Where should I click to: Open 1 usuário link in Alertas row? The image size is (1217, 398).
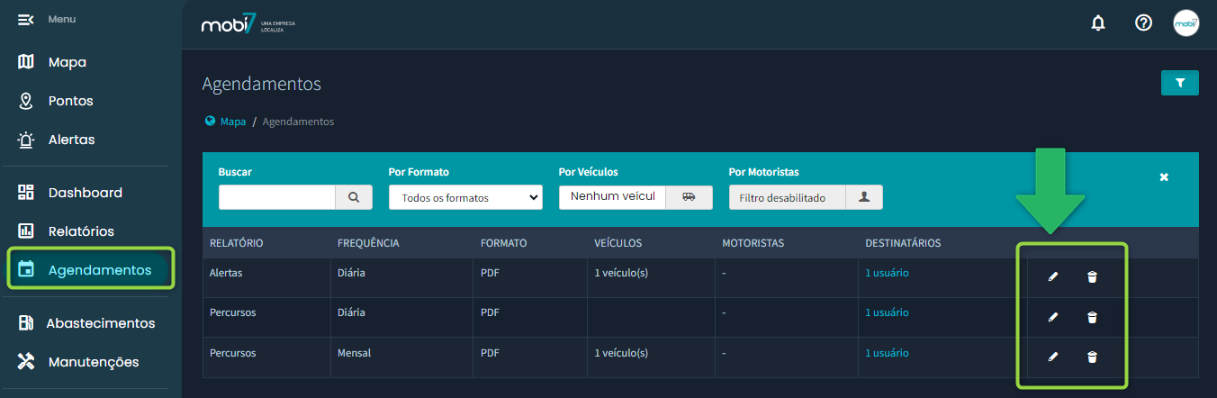click(x=887, y=273)
